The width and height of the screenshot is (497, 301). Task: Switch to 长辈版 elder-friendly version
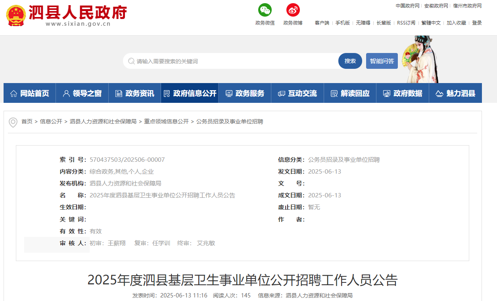(x=384, y=23)
